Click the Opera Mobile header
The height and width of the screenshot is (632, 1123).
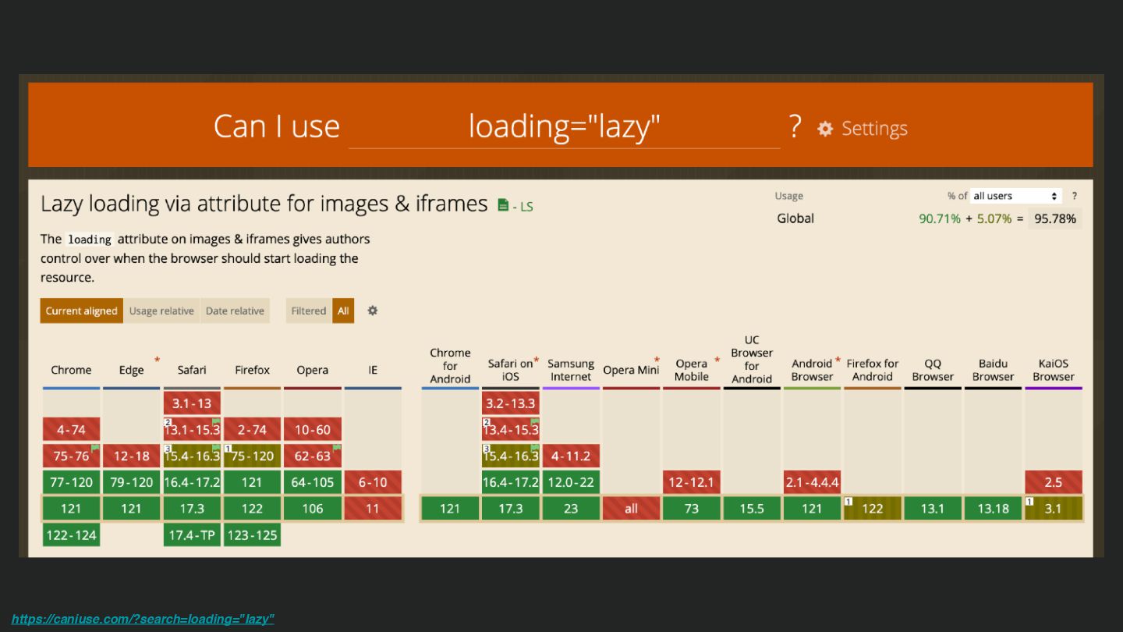click(x=692, y=370)
